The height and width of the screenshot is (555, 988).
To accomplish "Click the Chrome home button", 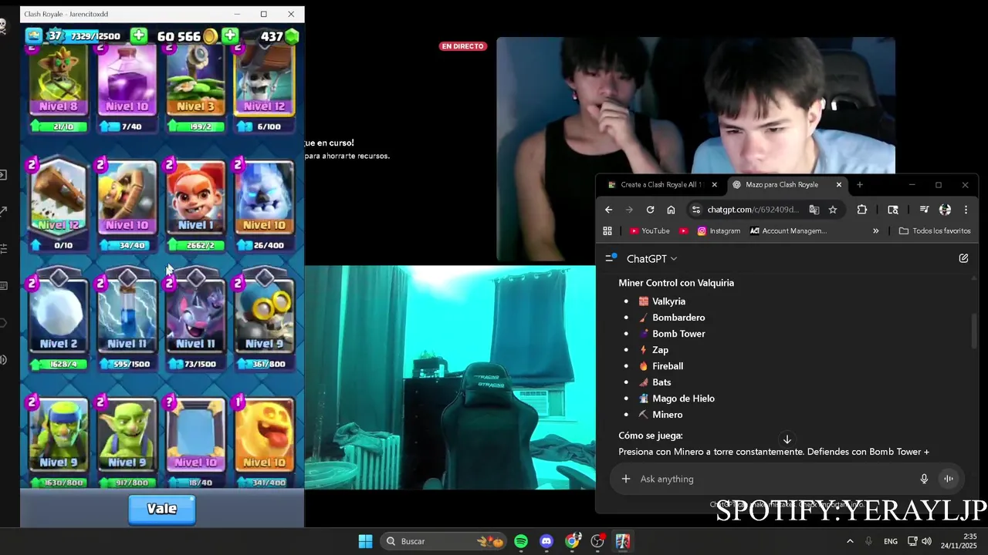I will [x=671, y=210].
